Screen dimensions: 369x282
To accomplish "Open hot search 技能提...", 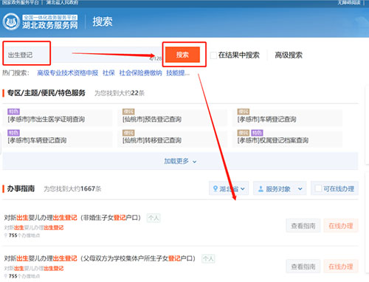I will click(178, 73).
